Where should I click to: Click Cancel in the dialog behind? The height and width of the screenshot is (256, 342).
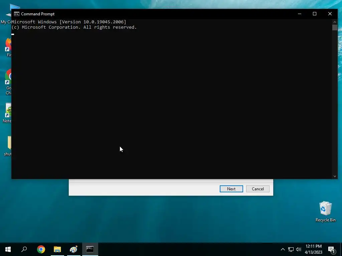pyautogui.click(x=258, y=189)
